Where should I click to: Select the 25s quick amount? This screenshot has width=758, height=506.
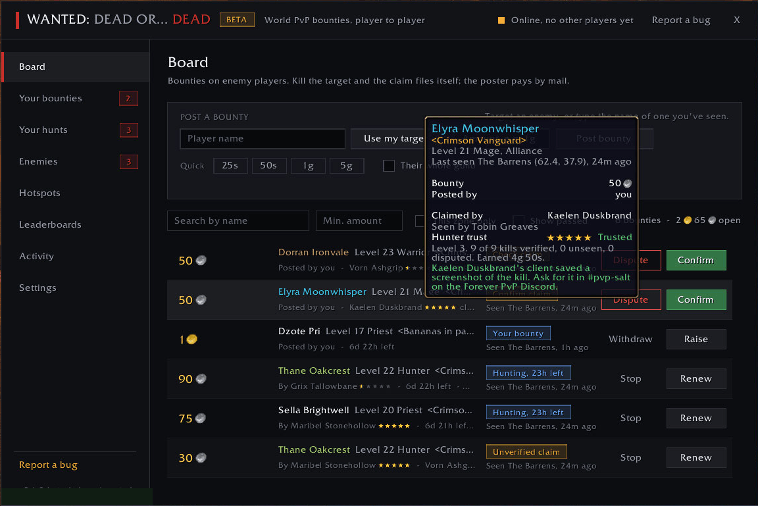coord(230,166)
